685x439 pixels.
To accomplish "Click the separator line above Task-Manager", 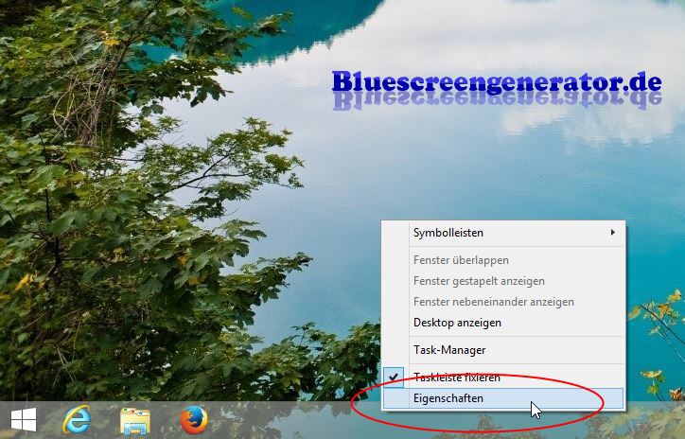I will point(503,336).
